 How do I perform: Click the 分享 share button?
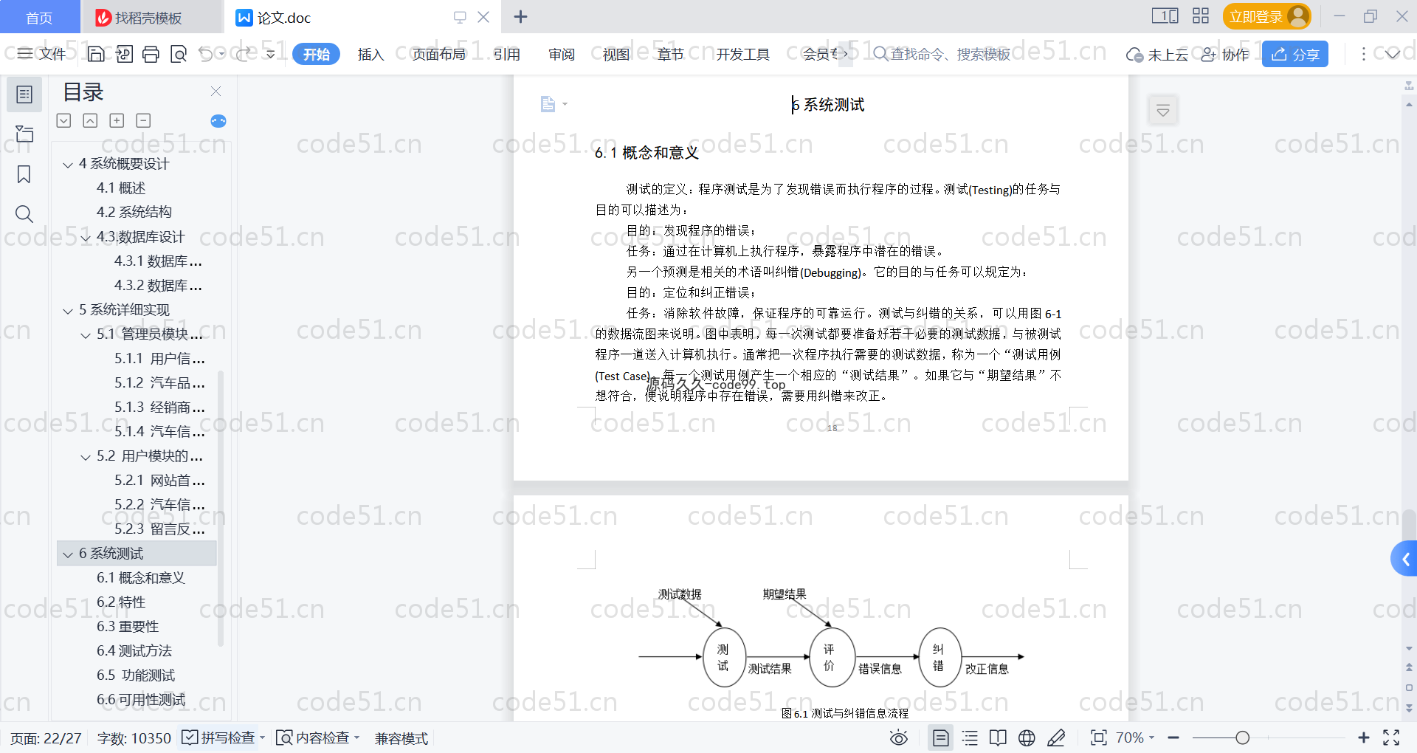coord(1295,54)
